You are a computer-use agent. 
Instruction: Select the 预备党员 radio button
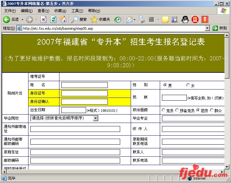177,111
